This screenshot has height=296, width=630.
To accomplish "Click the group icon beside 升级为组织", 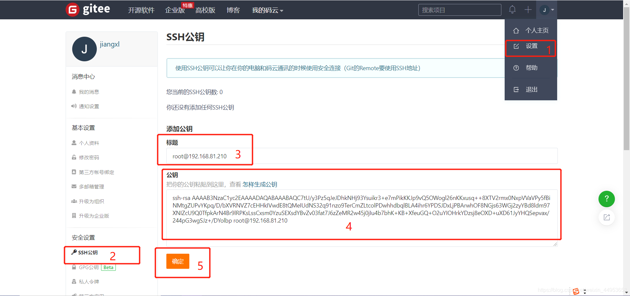I will tap(74, 201).
